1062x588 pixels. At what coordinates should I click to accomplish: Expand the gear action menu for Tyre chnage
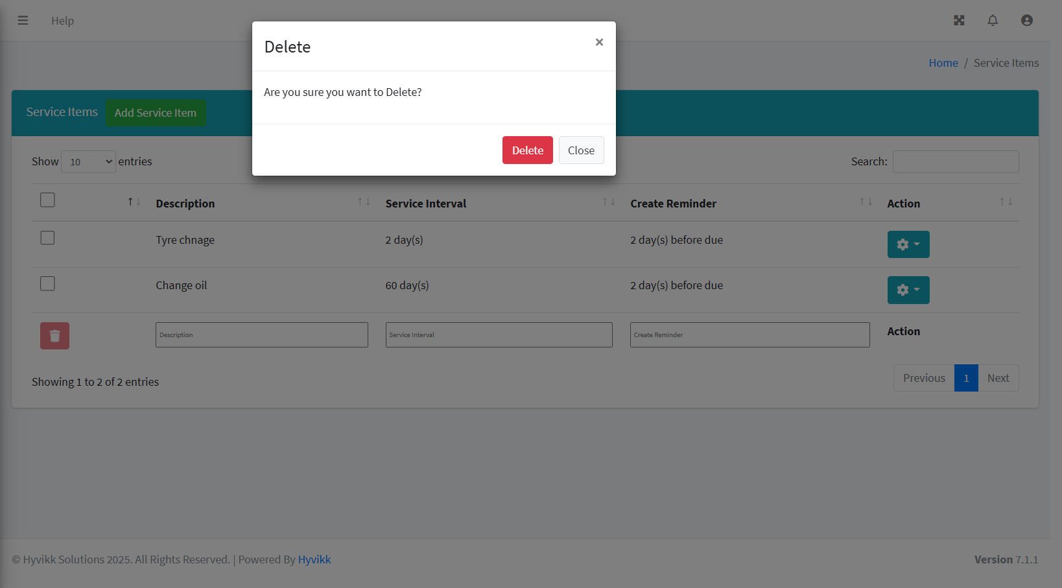click(x=908, y=244)
